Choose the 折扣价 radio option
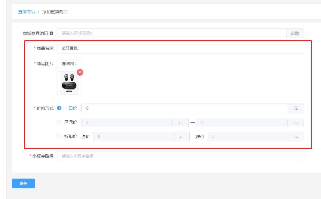The width and height of the screenshot is (321, 199). click(x=59, y=136)
